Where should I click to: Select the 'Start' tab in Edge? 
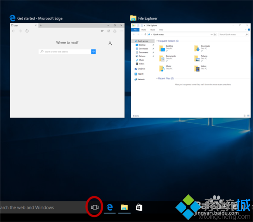click(x=24, y=25)
